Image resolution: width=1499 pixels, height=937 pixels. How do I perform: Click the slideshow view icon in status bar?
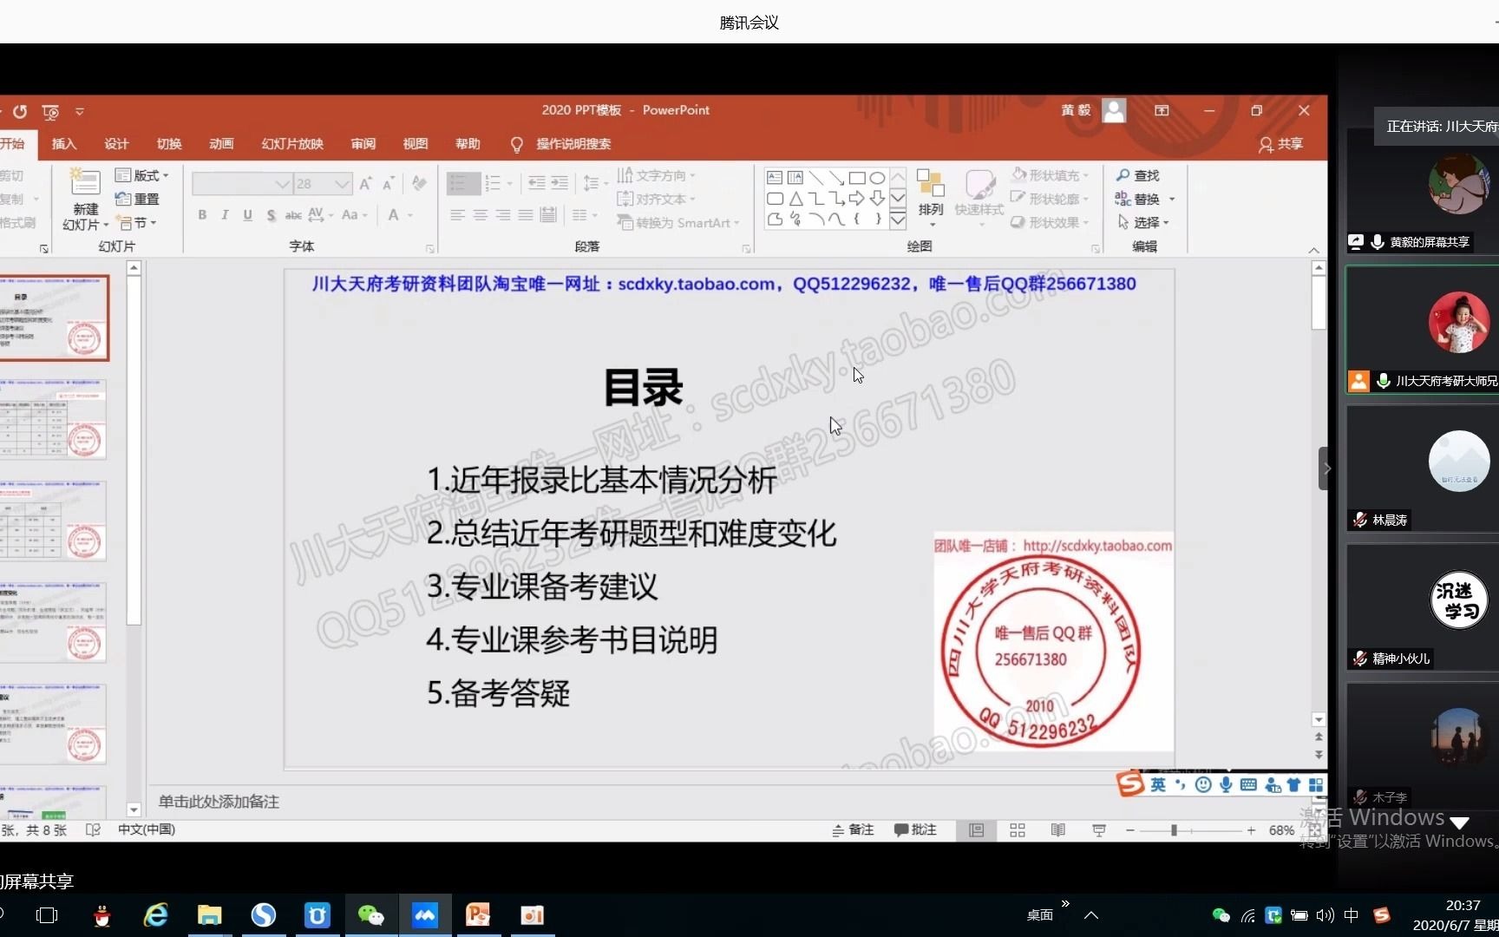(x=1099, y=830)
